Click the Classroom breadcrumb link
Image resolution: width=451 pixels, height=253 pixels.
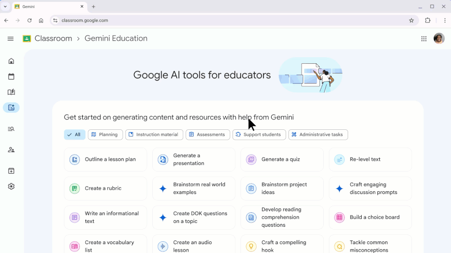click(53, 39)
